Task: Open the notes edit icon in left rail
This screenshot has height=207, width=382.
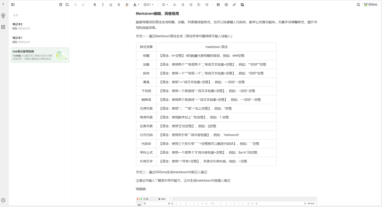Action: point(3,27)
